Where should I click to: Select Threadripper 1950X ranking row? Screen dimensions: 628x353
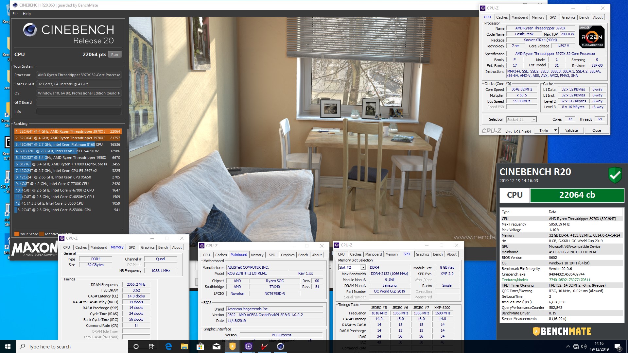click(68, 158)
